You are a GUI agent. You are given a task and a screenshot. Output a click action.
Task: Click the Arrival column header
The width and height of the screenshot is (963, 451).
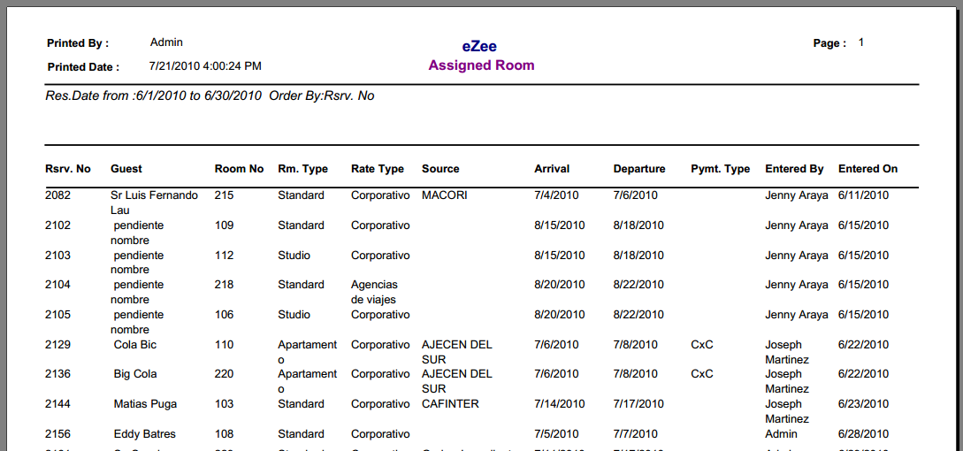[x=552, y=169]
